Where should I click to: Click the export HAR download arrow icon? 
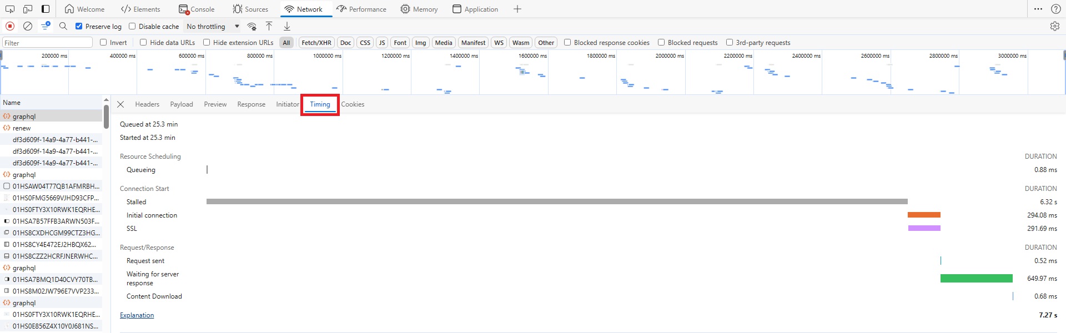pos(287,26)
